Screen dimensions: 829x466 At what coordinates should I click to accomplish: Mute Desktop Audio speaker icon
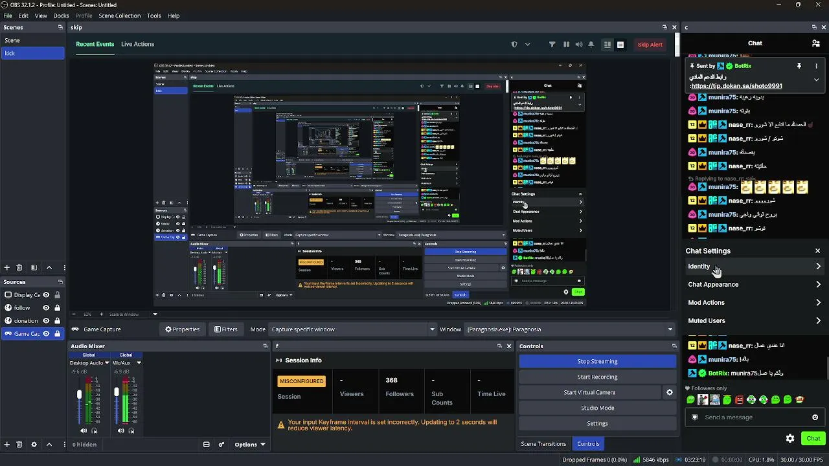point(84,431)
